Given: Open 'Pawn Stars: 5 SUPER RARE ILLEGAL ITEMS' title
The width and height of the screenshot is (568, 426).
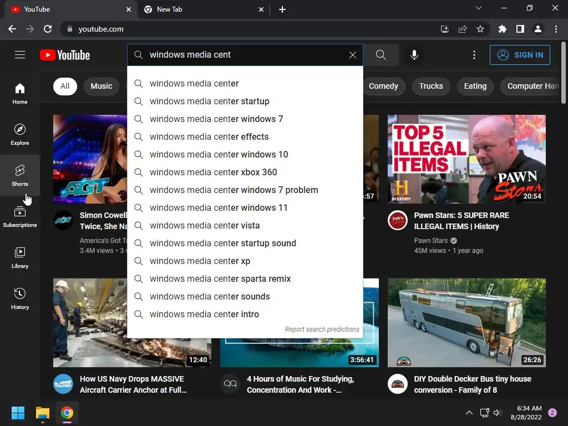Looking at the screenshot, I should tap(461, 221).
